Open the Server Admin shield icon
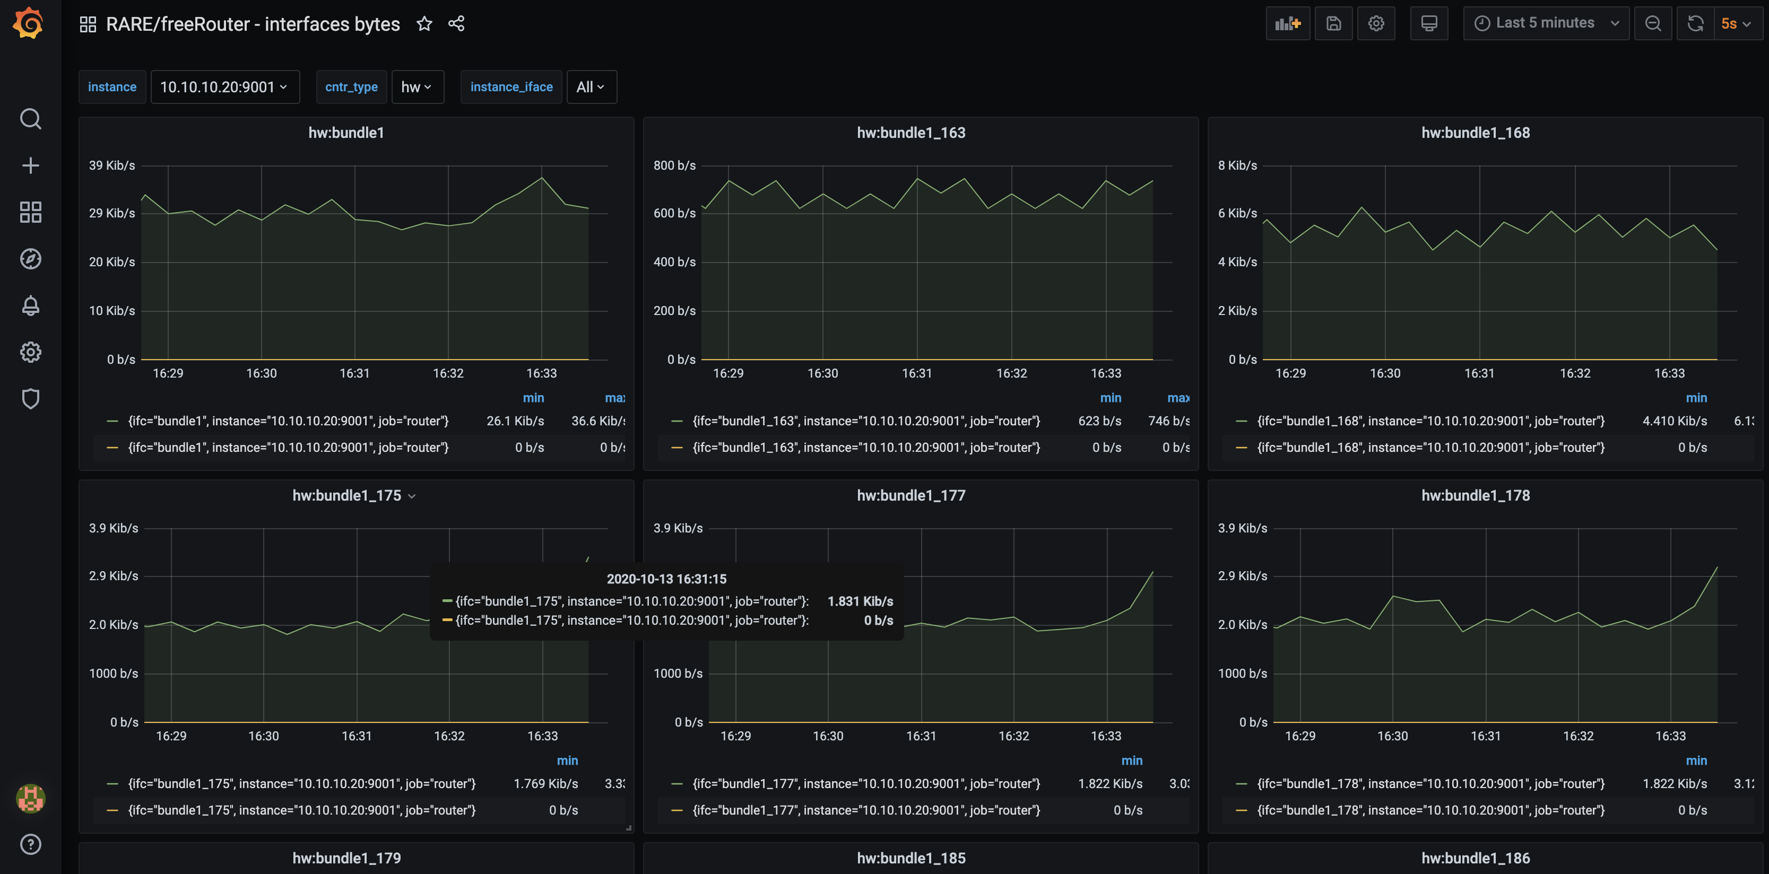 click(30, 399)
